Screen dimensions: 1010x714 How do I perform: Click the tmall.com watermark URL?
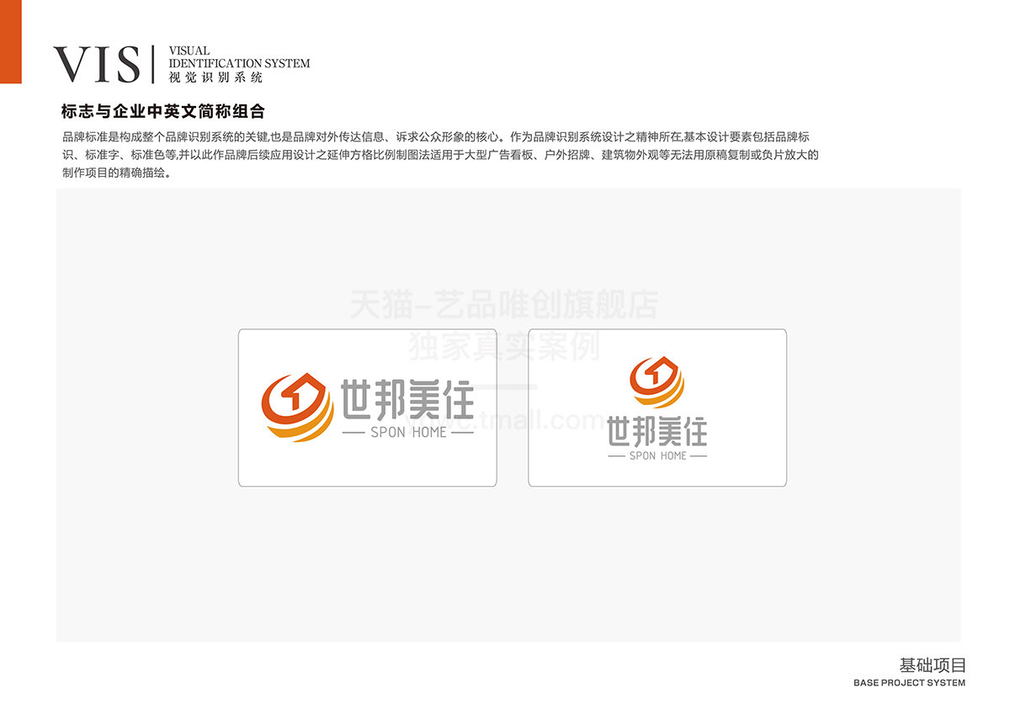point(539,418)
